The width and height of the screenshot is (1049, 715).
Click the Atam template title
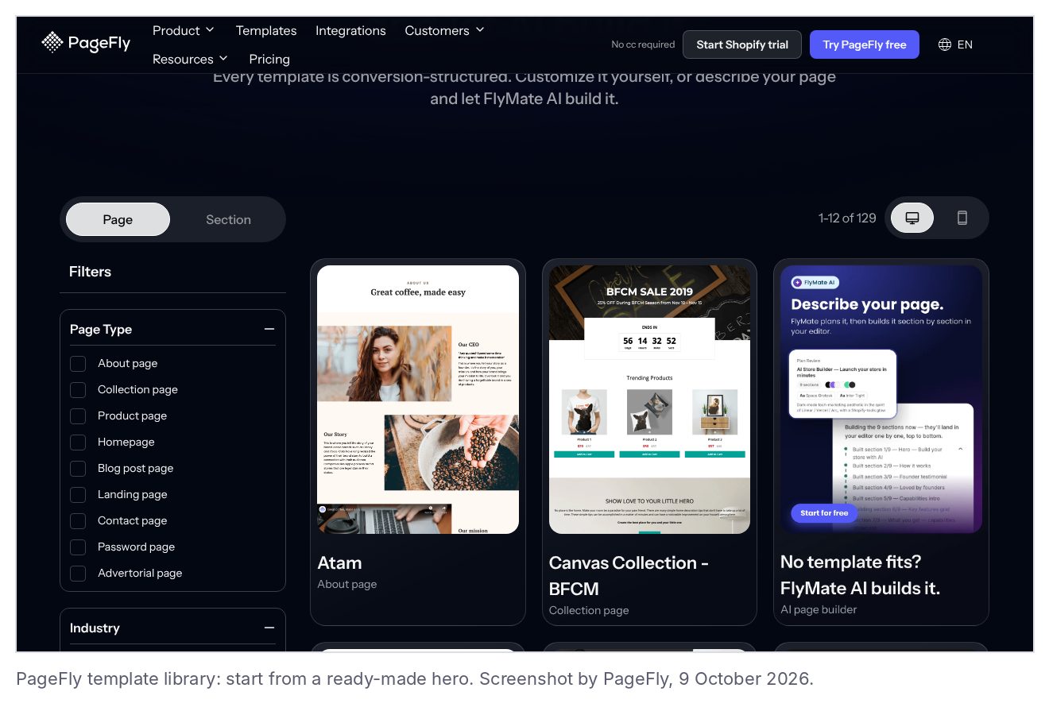(339, 562)
